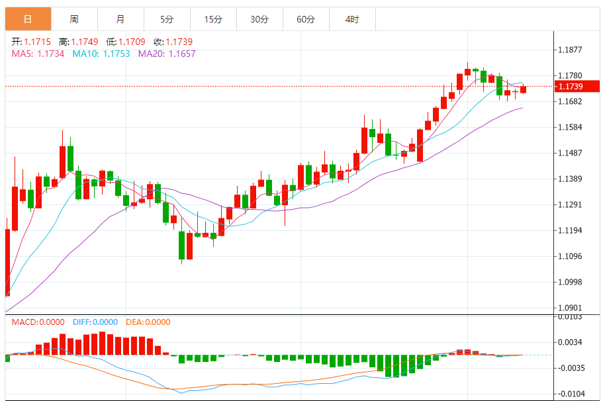This screenshot has width=603, height=401.
Task: Click the 1.1682 price axis label
Action: tap(570, 101)
